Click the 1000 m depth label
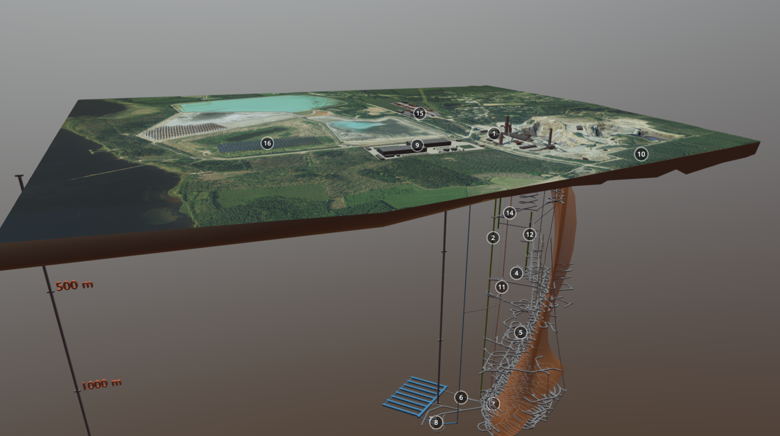Image resolution: width=780 pixels, height=436 pixels. tap(101, 385)
